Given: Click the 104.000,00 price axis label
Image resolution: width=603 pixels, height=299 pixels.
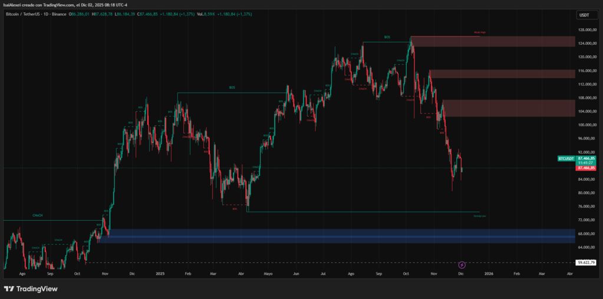Looking at the screenshot, I should pyautogui.click(x=587, y=111).
